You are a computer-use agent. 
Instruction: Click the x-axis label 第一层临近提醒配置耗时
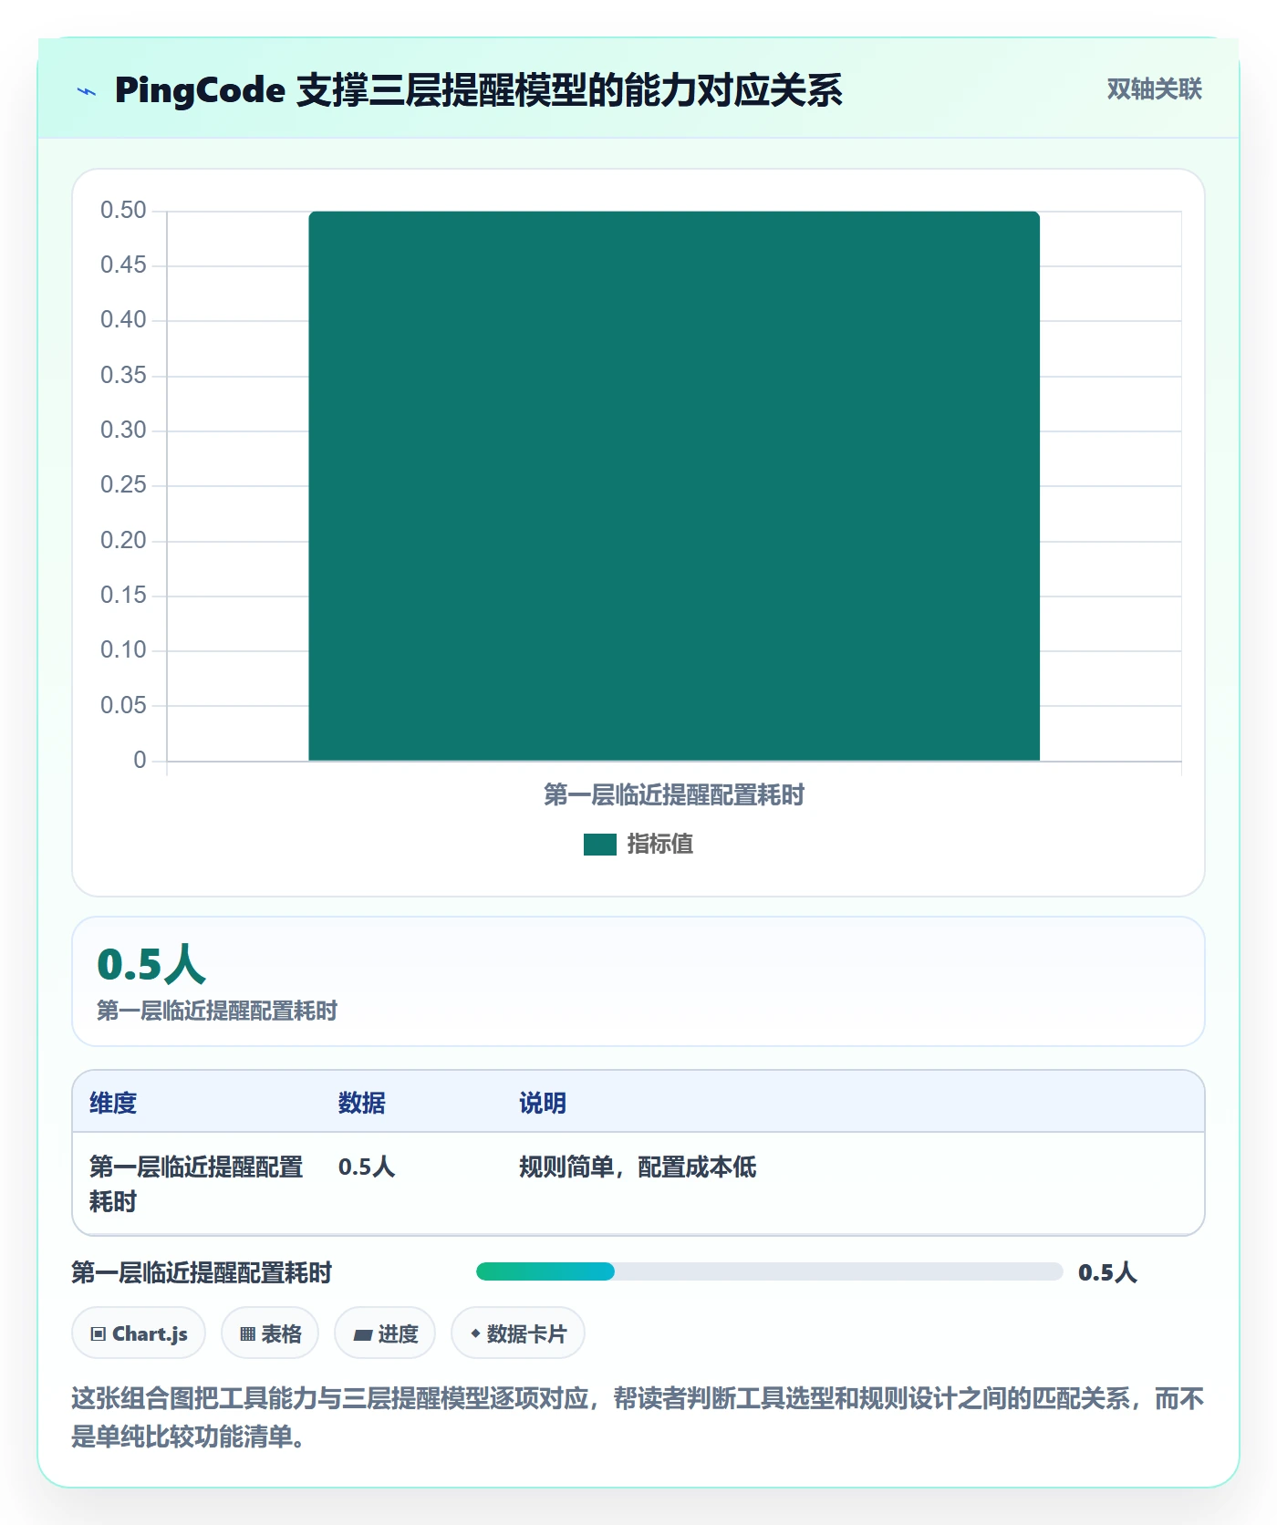[674, 794]
